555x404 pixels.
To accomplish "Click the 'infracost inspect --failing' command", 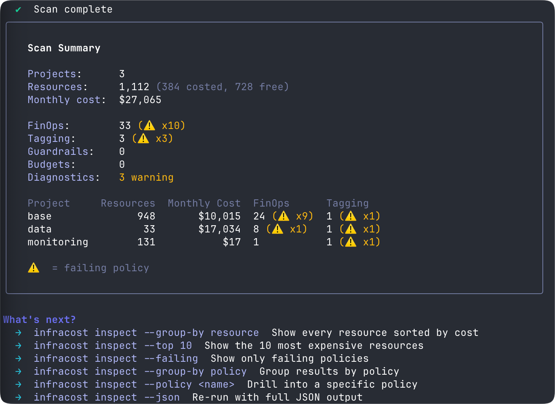I will pos(116,359).
